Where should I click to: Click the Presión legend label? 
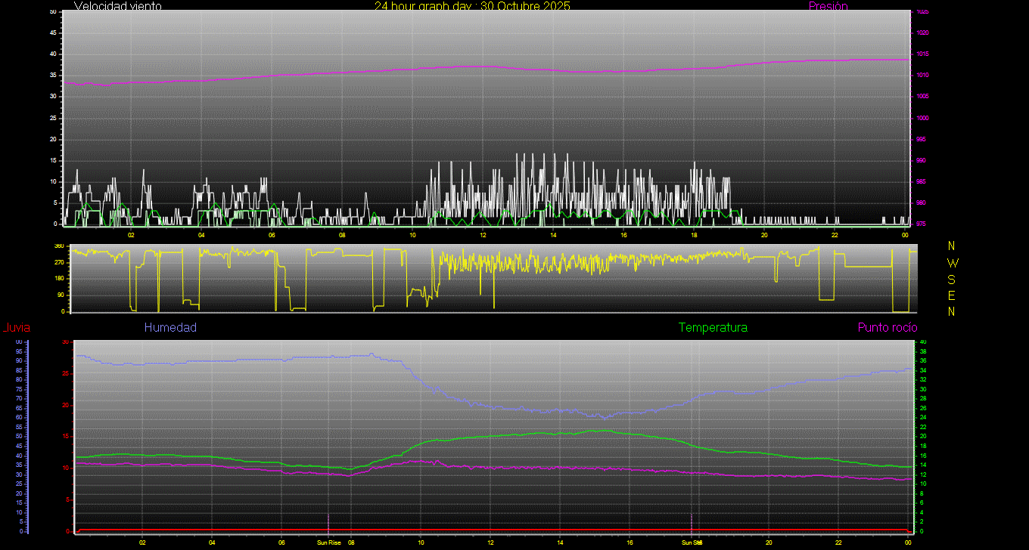click(x=828, y=6)
